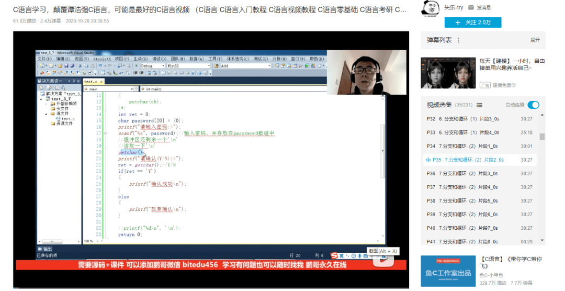Image resolution: width=565 pixels, height=291 pixels.
Task: Open the Debug configuration dropdown
Action: pos(163,66)
